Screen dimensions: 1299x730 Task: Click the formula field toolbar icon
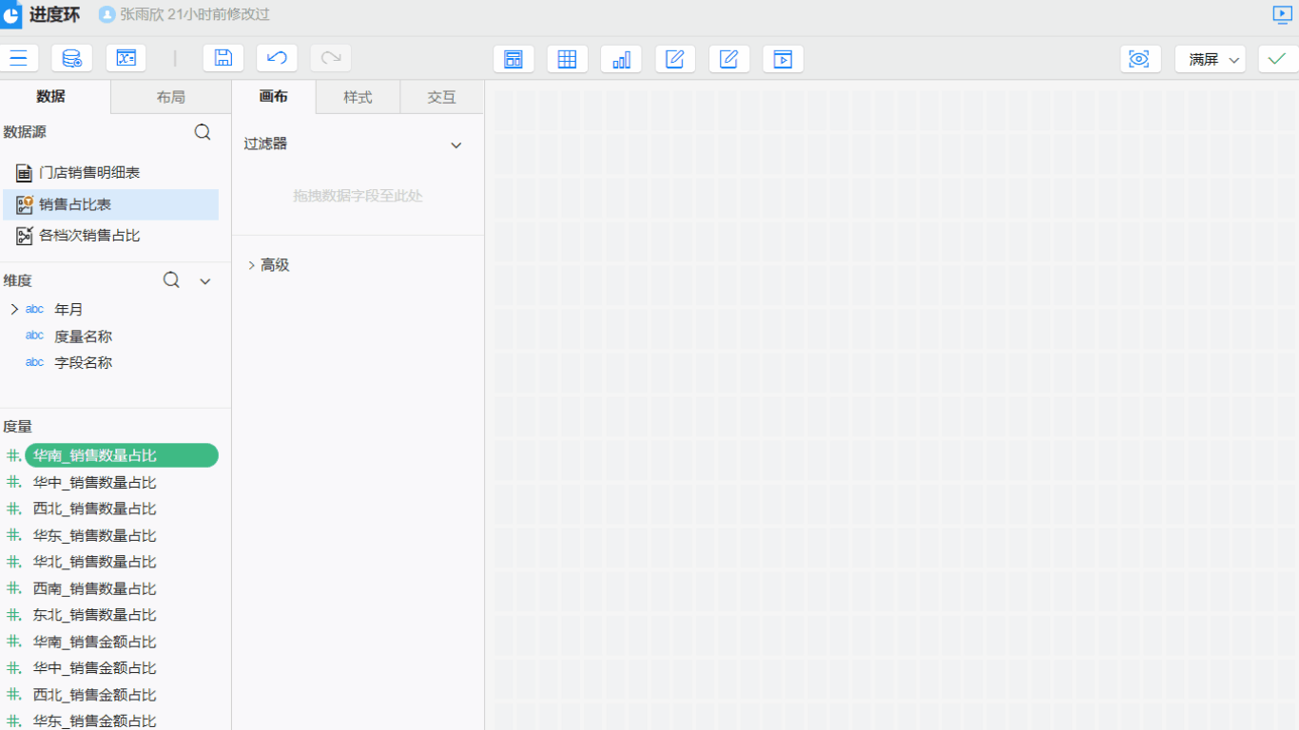point(126,59)
